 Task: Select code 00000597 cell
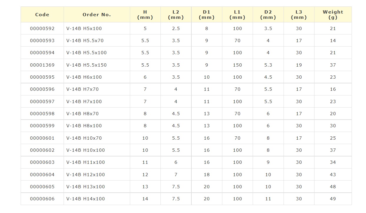coord(42,102)
